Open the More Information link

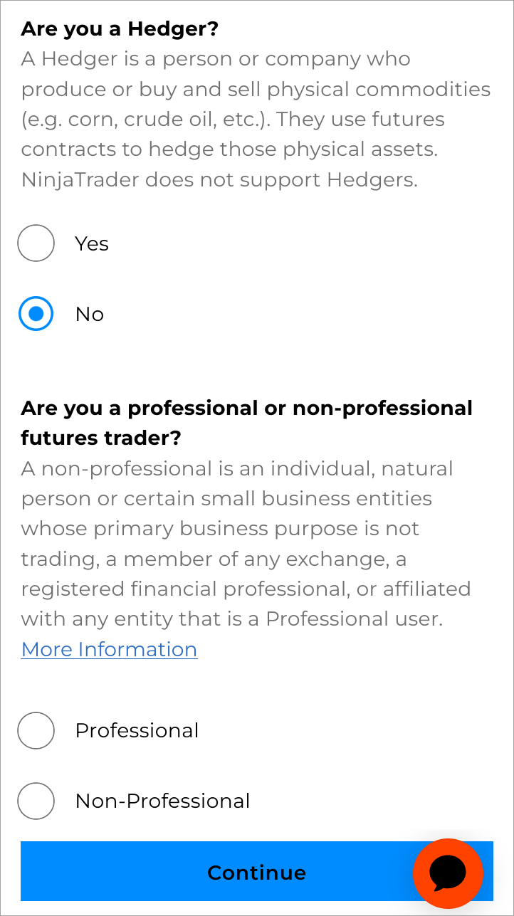(x=109, y=649)
